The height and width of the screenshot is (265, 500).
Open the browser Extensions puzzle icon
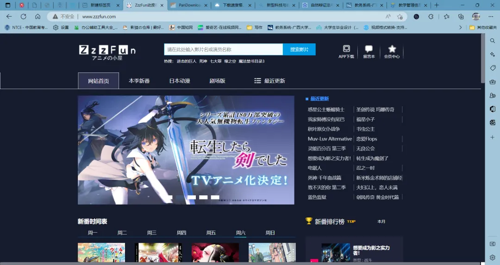click(431, 17)
